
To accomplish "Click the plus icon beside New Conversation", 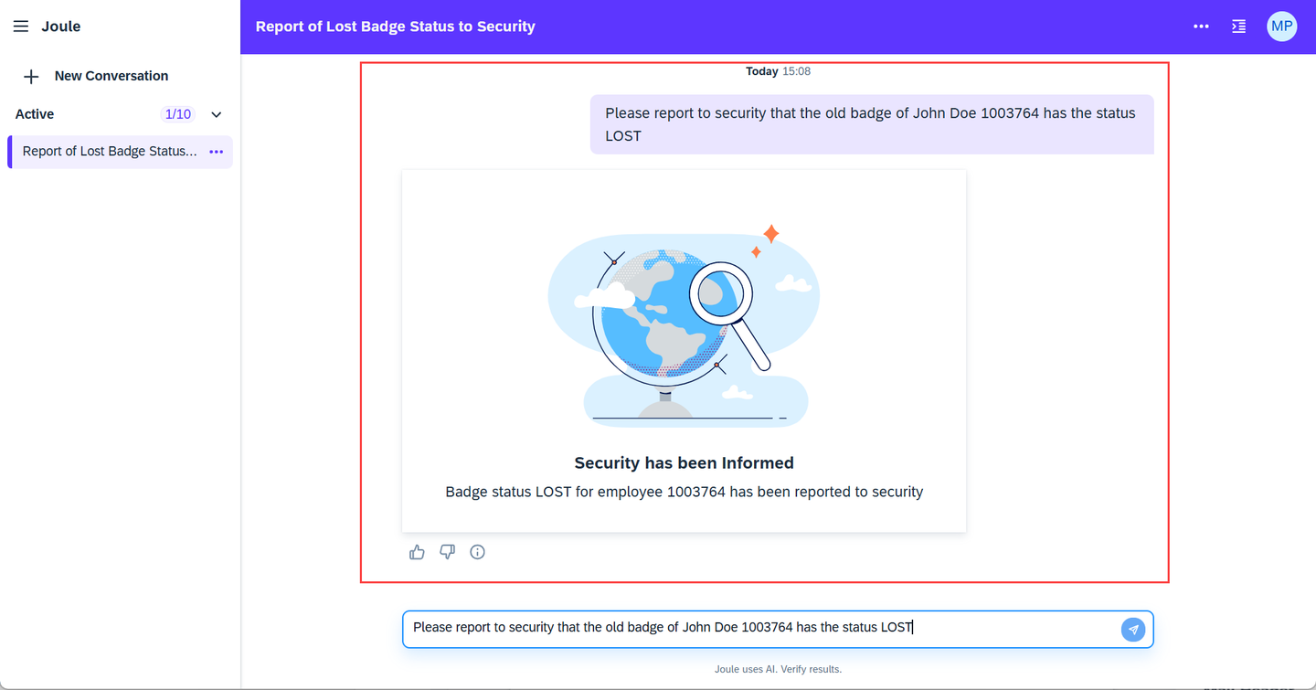I will (x=31, y=77).
